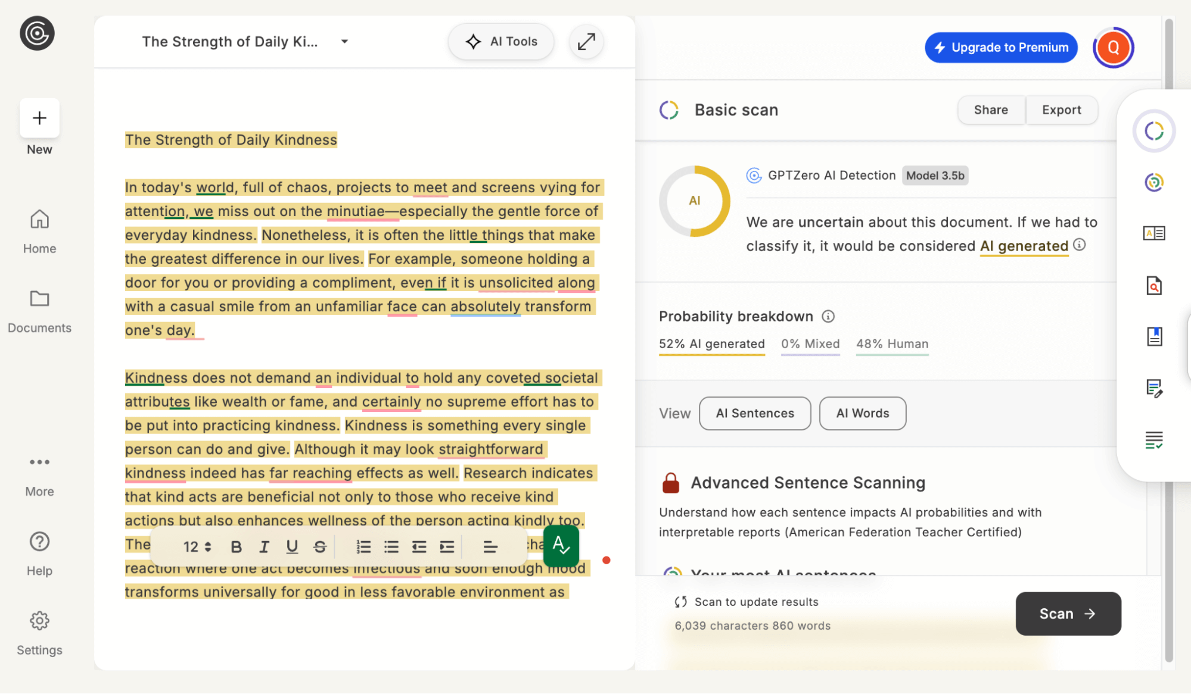Open the GPTZero logo home icon
Viewport: 1191px width, 694px height.
click(x=37, y=33)
